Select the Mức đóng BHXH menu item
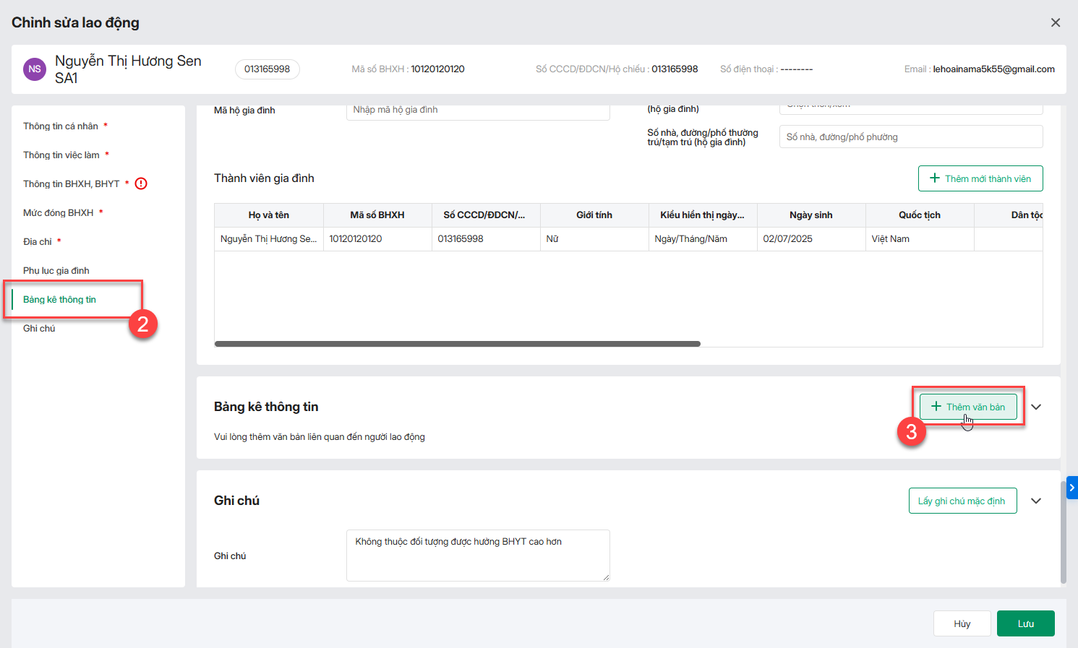 point(59,213)
